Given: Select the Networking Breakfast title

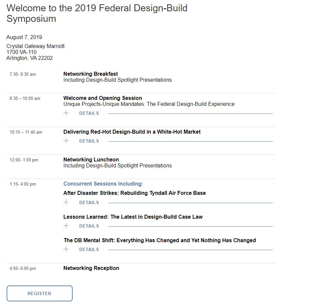Looking at the screenshot, I should tap(90, 74).
